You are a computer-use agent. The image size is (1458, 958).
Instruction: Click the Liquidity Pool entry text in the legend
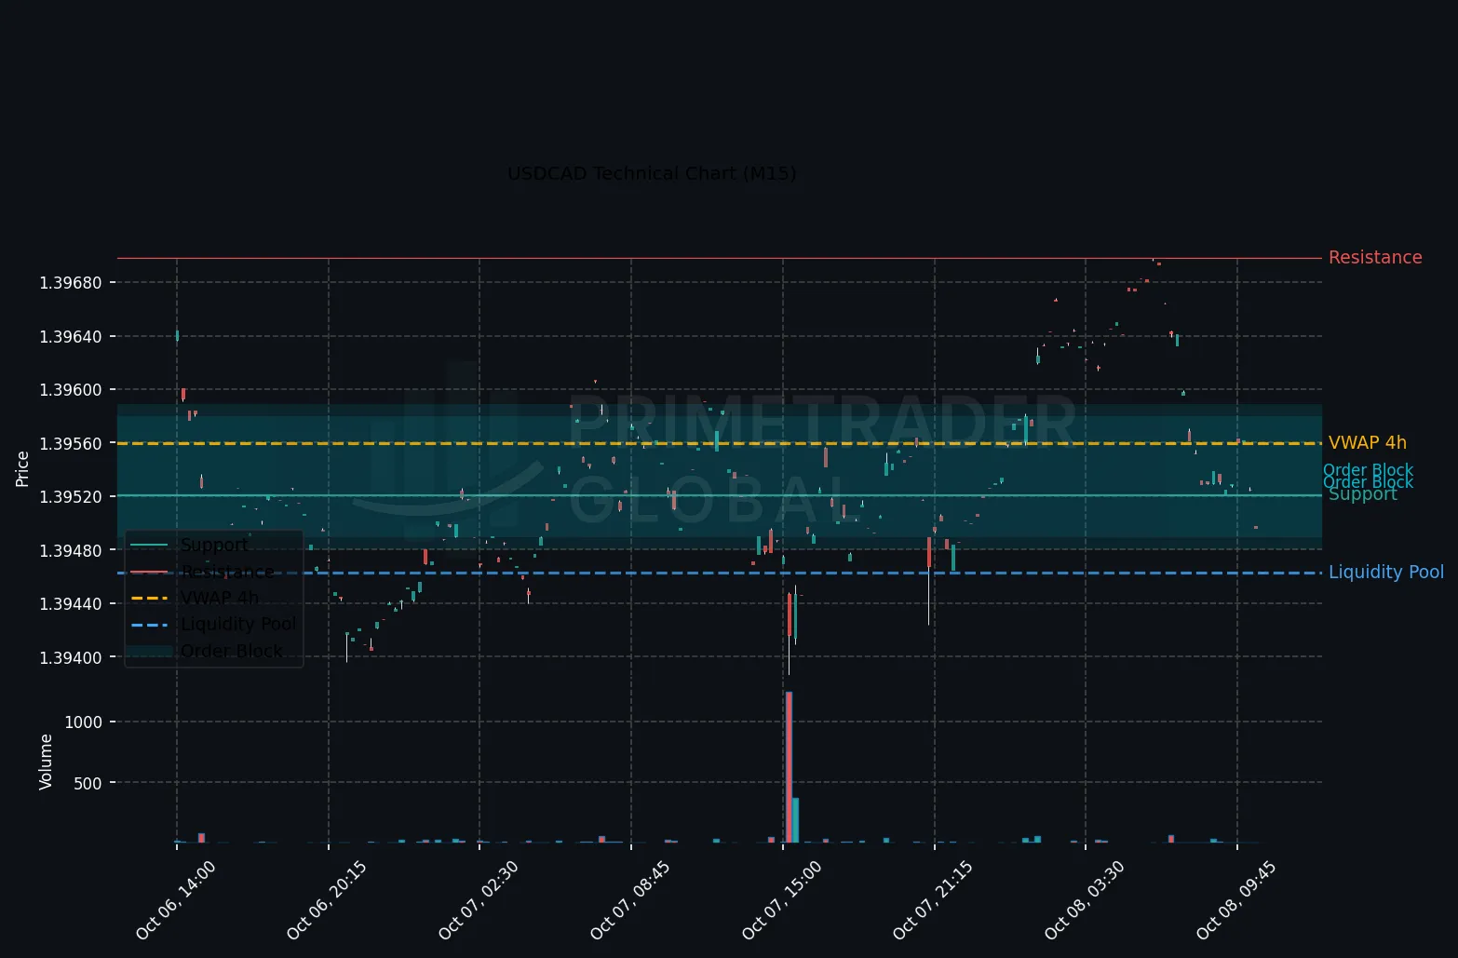point(238,624)
